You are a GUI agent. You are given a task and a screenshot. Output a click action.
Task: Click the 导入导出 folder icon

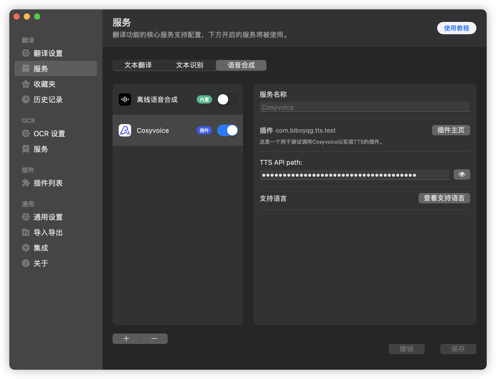pos(26,232)
